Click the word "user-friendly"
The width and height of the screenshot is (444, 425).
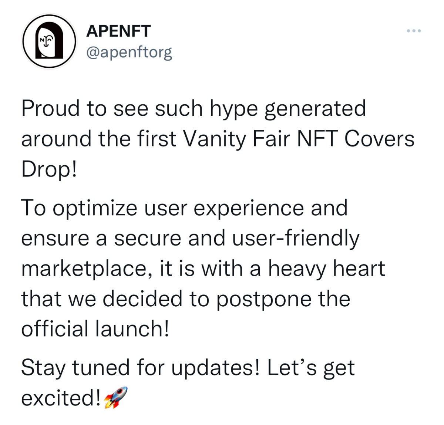click(x=296, y=238)
